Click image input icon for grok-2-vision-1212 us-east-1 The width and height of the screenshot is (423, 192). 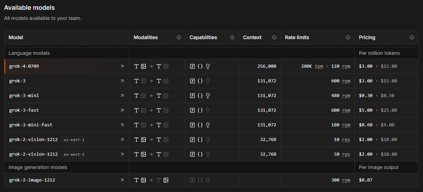(143, 140)
